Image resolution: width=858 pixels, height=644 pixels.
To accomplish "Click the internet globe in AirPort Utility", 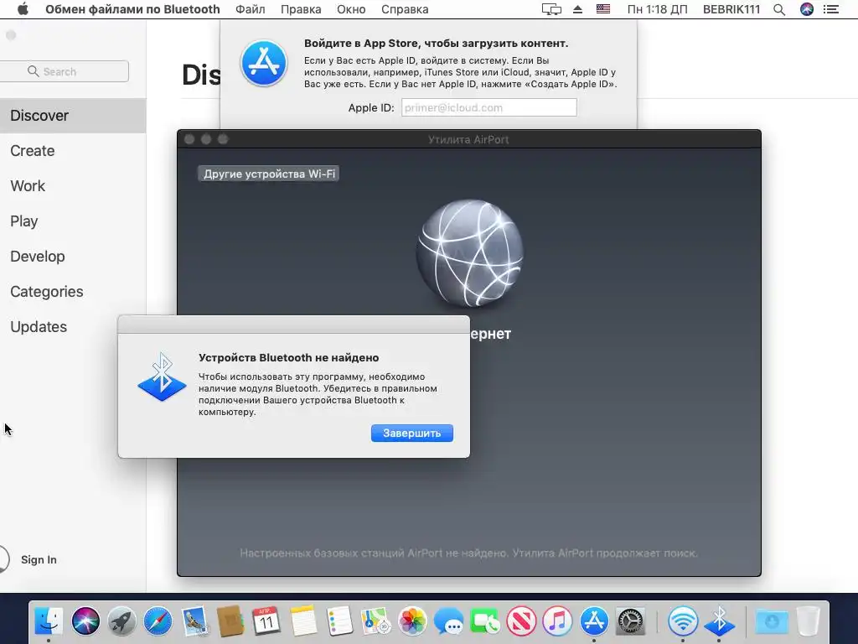I will [469, 253].
